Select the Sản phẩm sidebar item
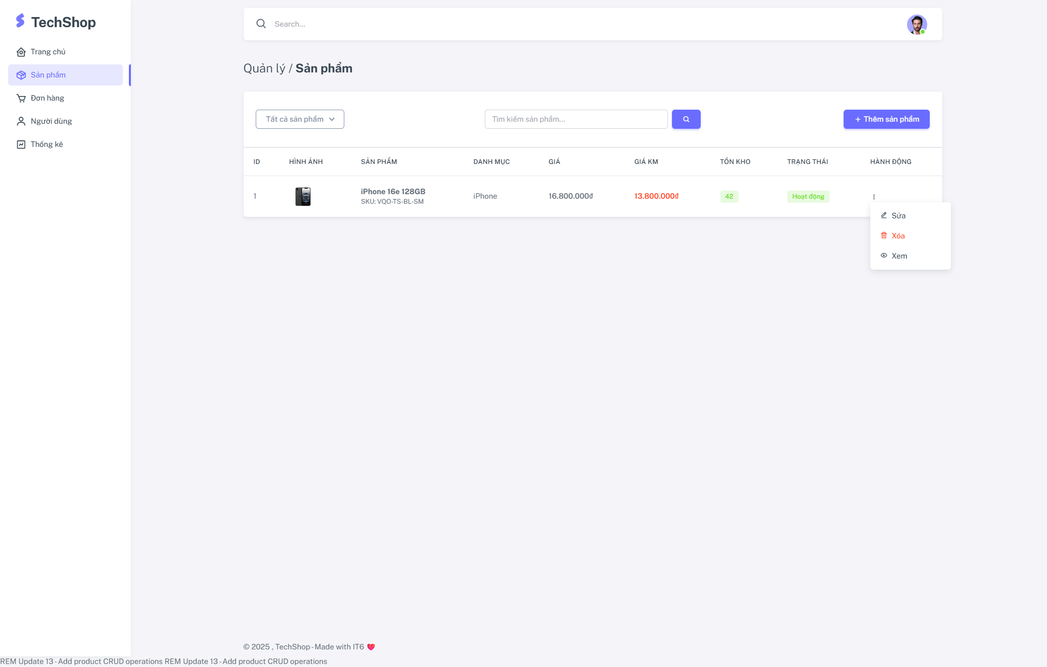 pos(65,75)
